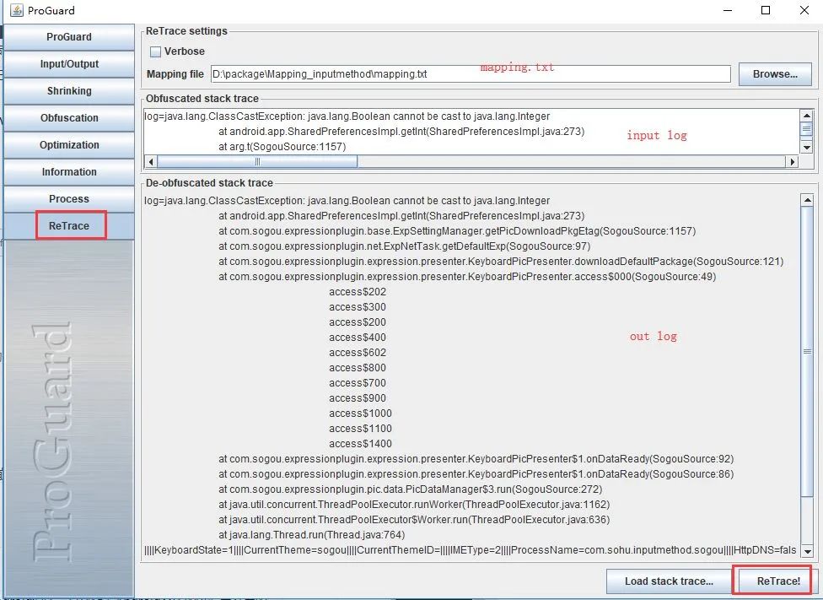Click down arrow of de-obfuscated trace scrollbar

807,552
